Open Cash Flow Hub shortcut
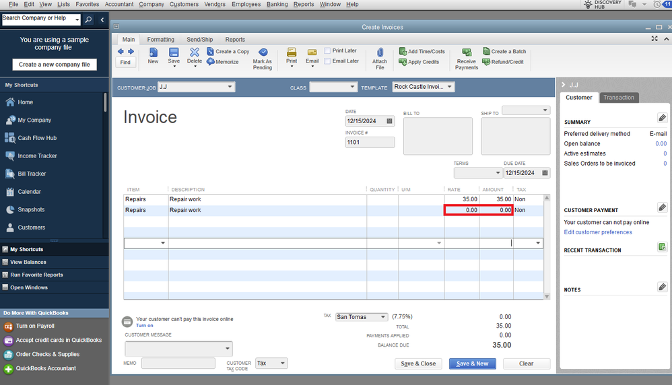 click(x=37, y=139)
